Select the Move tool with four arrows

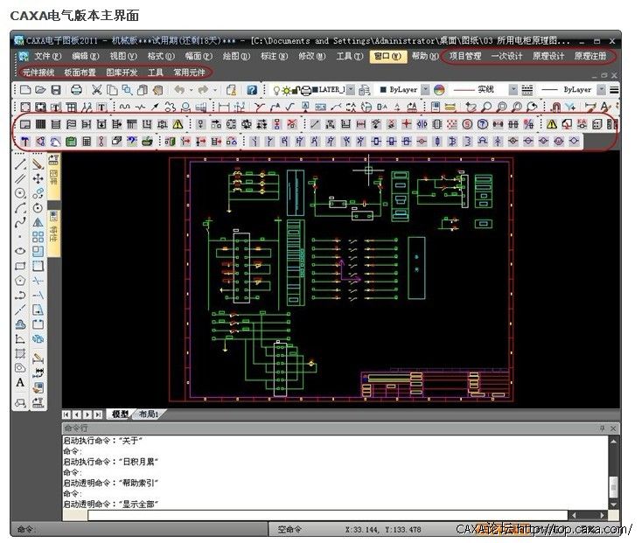click(x=38, y=178)
